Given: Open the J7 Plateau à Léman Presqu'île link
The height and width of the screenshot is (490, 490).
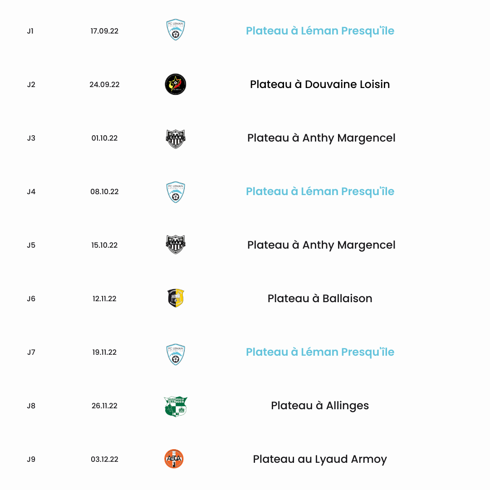Looking at the screenshot, I should 320,352.
